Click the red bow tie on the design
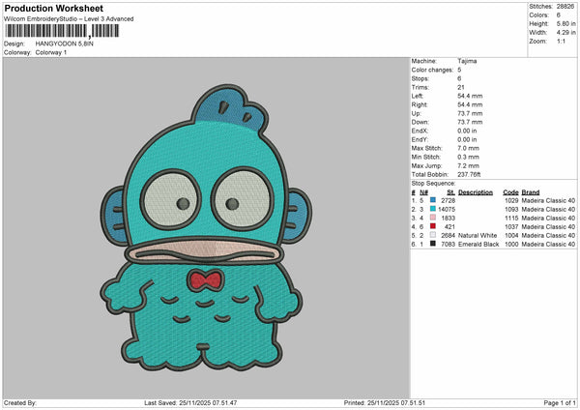 coord(200,280)
